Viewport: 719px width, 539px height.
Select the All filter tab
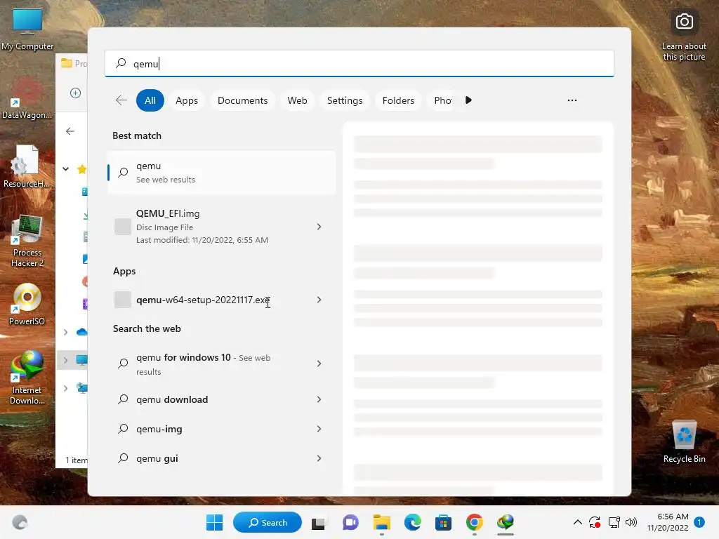(x=150, y=100)
